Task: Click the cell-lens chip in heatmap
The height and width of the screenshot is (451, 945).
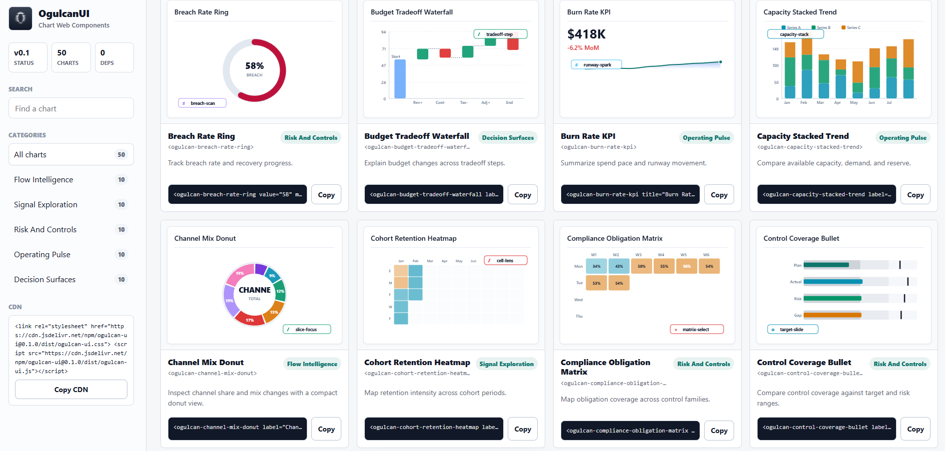Action: (506, 260)
